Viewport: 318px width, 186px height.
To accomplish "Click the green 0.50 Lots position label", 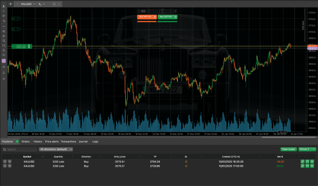I will [x=22, y=46].
